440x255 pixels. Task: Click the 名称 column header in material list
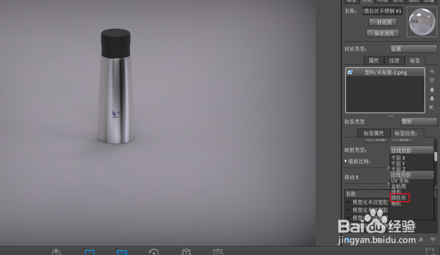point(367,194)
